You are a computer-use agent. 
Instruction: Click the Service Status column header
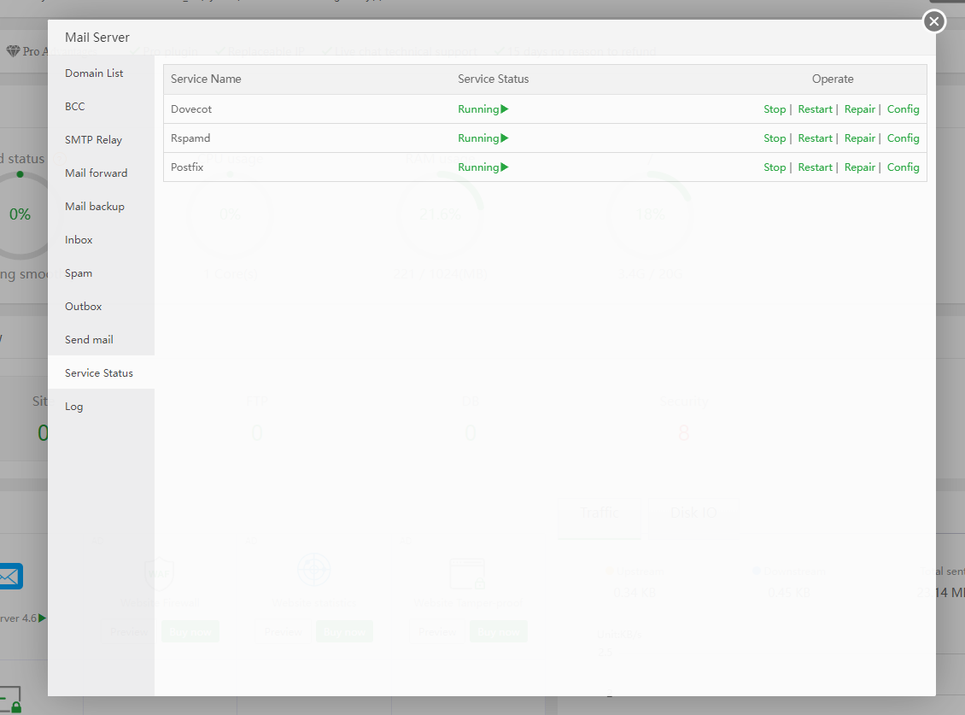click(x=493, y=79)
